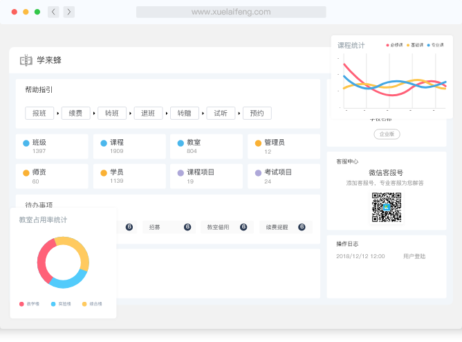Click the 6 badge next to 教室借用
Screen dimensions: 462x342
[x=243, y=226]
